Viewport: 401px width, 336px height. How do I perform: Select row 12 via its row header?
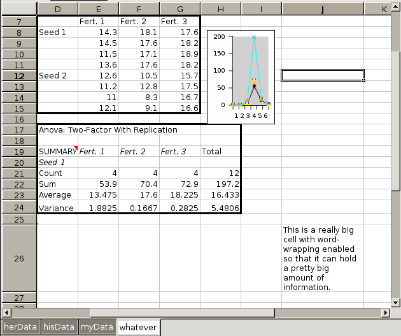coord(18,75)
